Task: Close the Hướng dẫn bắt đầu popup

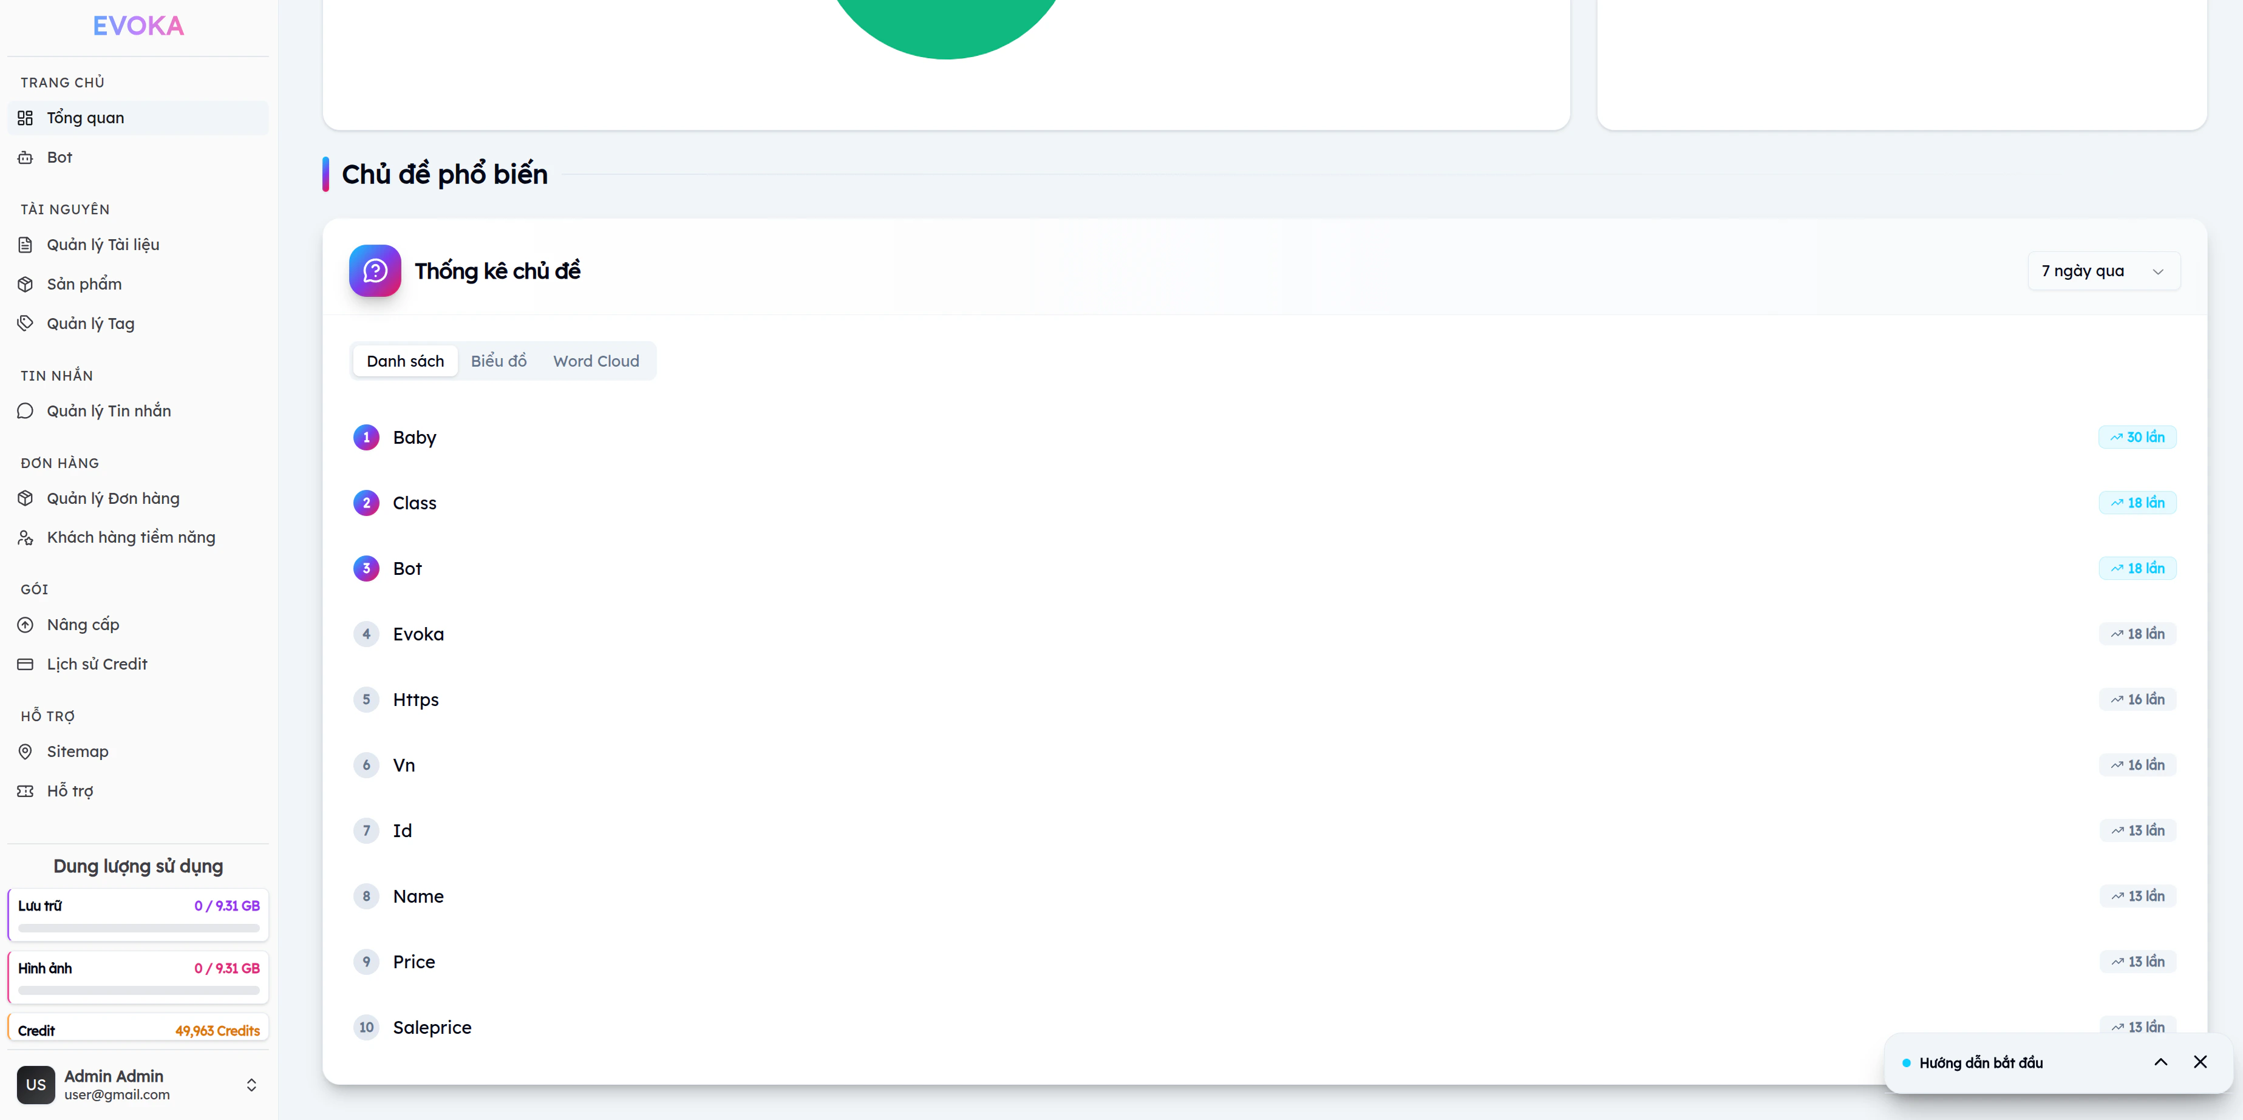Action: pos(2200,1062)
